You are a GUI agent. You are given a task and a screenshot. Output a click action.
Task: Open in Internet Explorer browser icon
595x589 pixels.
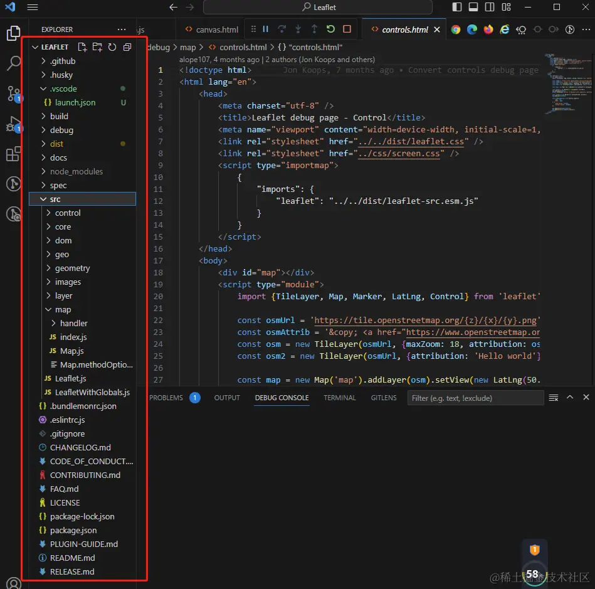504,29
